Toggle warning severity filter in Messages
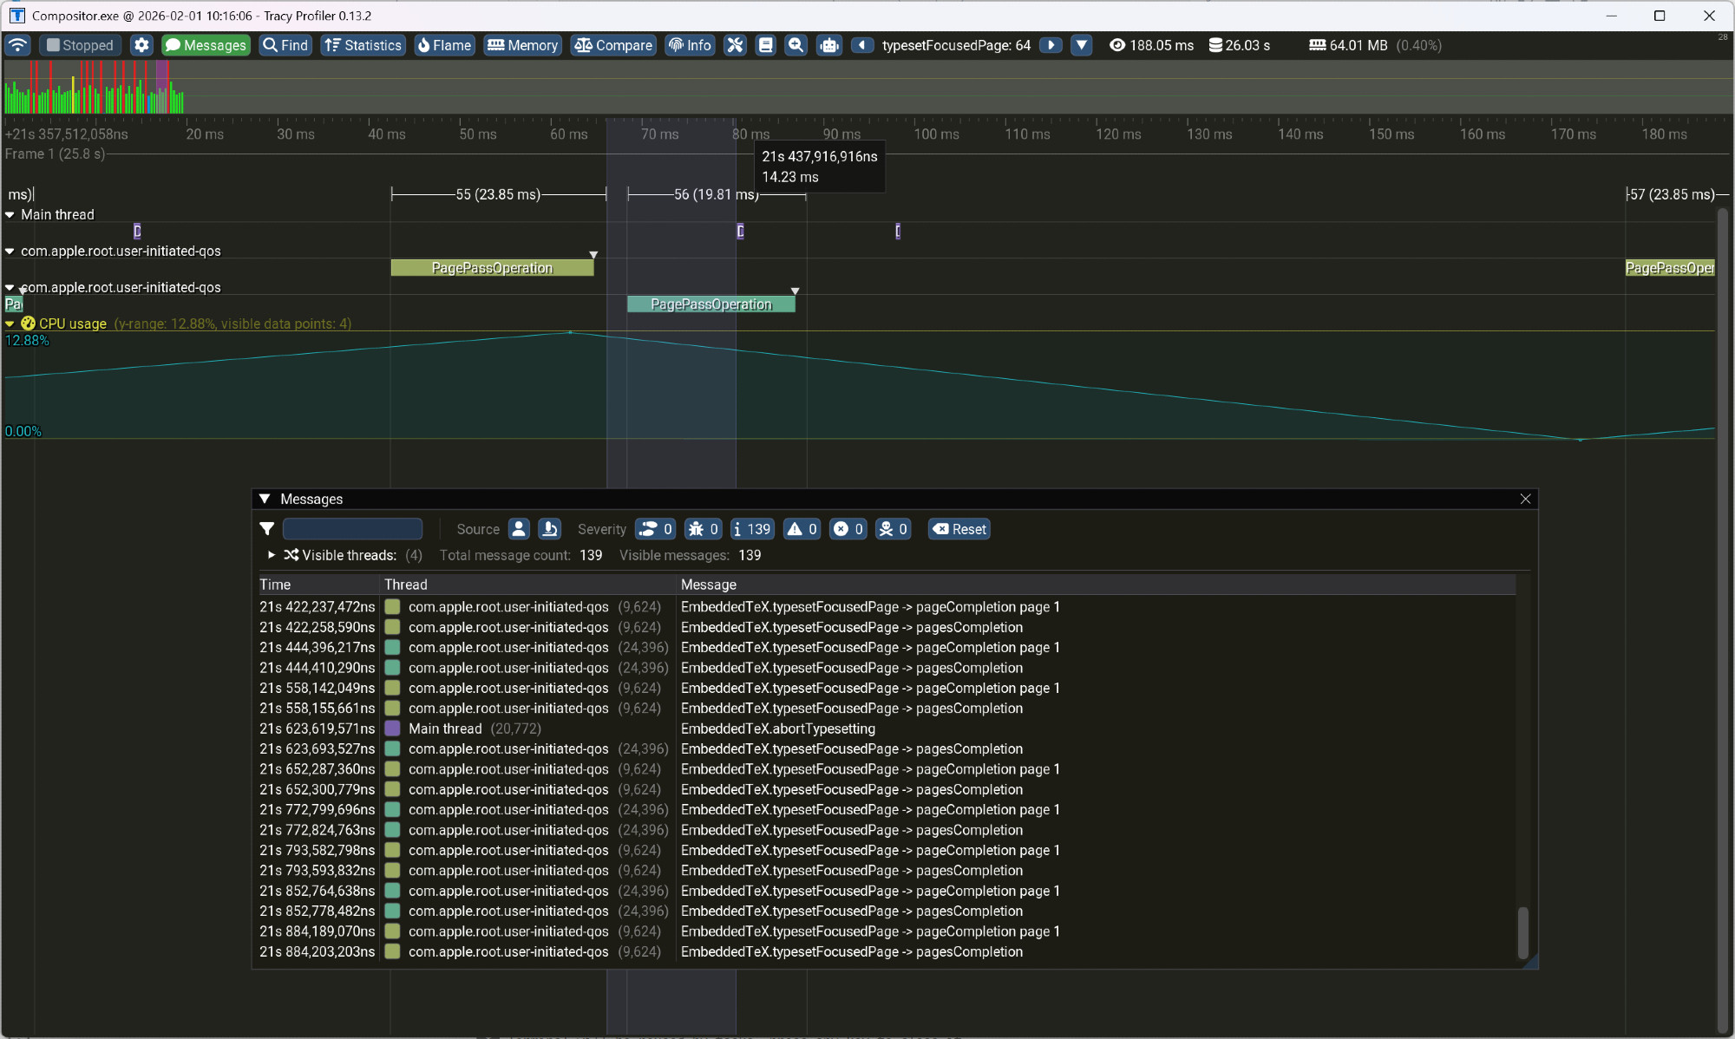This screenshot has height=1039, width=1735. click(x=802, y=529)
